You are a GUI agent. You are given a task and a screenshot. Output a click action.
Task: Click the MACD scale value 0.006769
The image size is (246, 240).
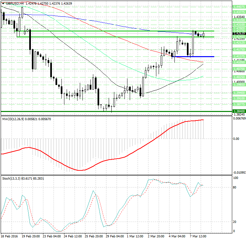point(239,119)
